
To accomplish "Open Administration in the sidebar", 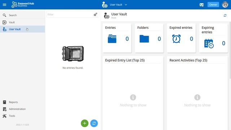I will click(22, 109).
